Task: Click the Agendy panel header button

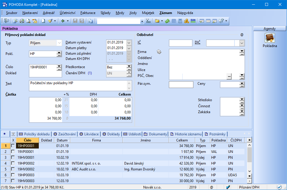Action: 269,29
